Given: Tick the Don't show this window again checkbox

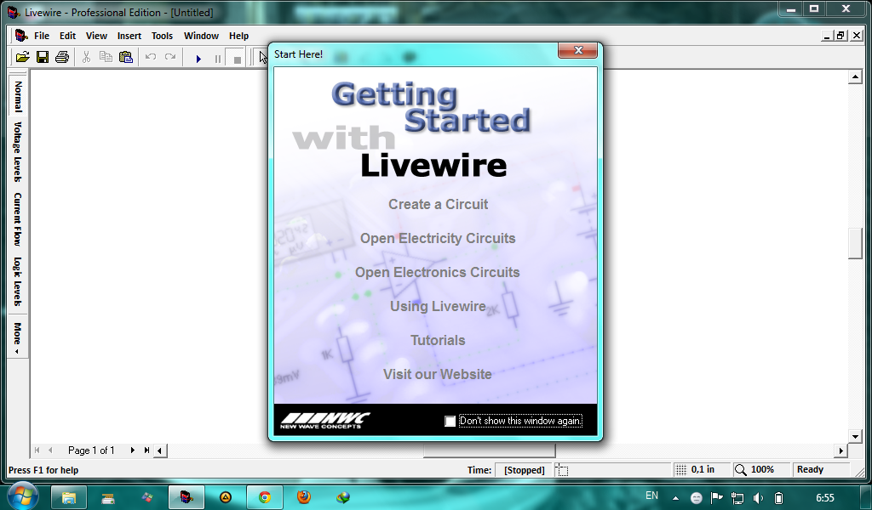Looking at the screenshot, I should point(450,421).
